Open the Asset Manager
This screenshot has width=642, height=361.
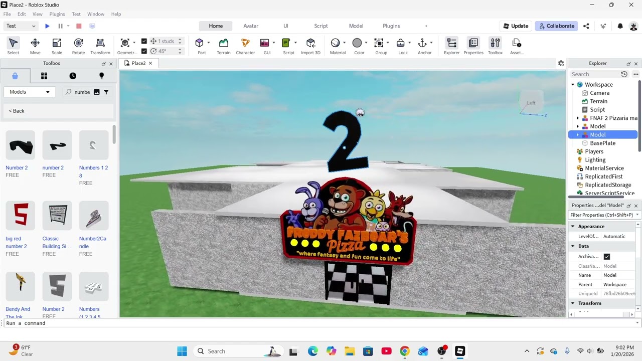point(517,46)
